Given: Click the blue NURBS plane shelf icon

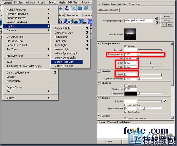Looking at the screenshot, I should [x=79, y=8].
